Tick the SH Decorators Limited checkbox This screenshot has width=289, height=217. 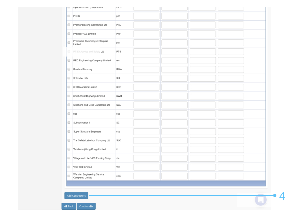[69, 87]
